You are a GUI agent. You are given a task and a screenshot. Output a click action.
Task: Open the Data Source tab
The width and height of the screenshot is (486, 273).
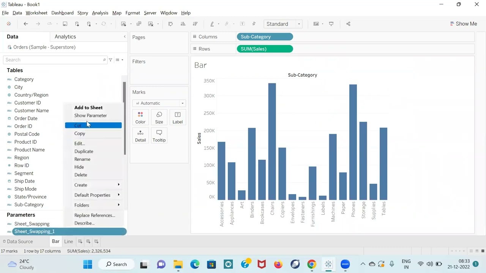17,242
